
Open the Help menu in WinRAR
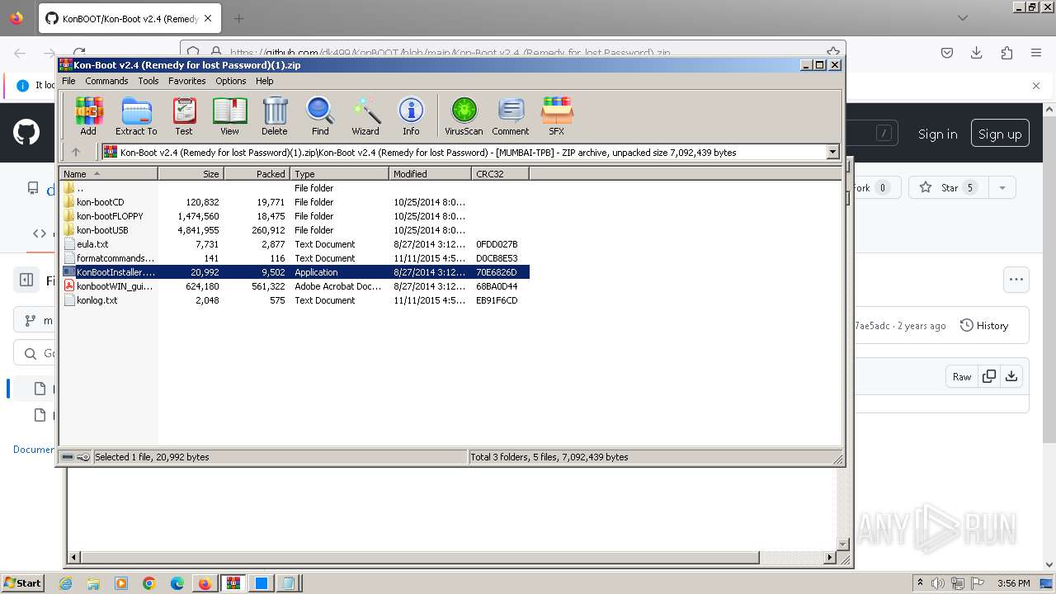tap(264, 81)
